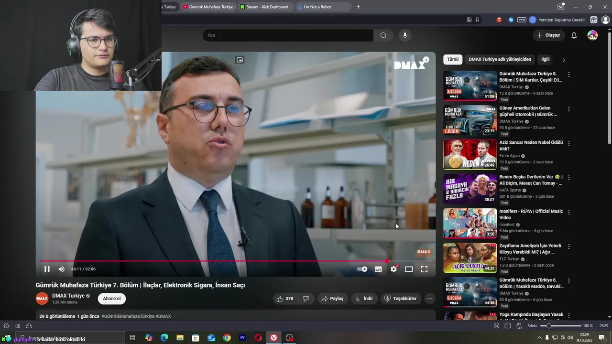The image size is (612, 344).
Task: Open the gift box icon in browser toolbar
Action: pos(594,20)
